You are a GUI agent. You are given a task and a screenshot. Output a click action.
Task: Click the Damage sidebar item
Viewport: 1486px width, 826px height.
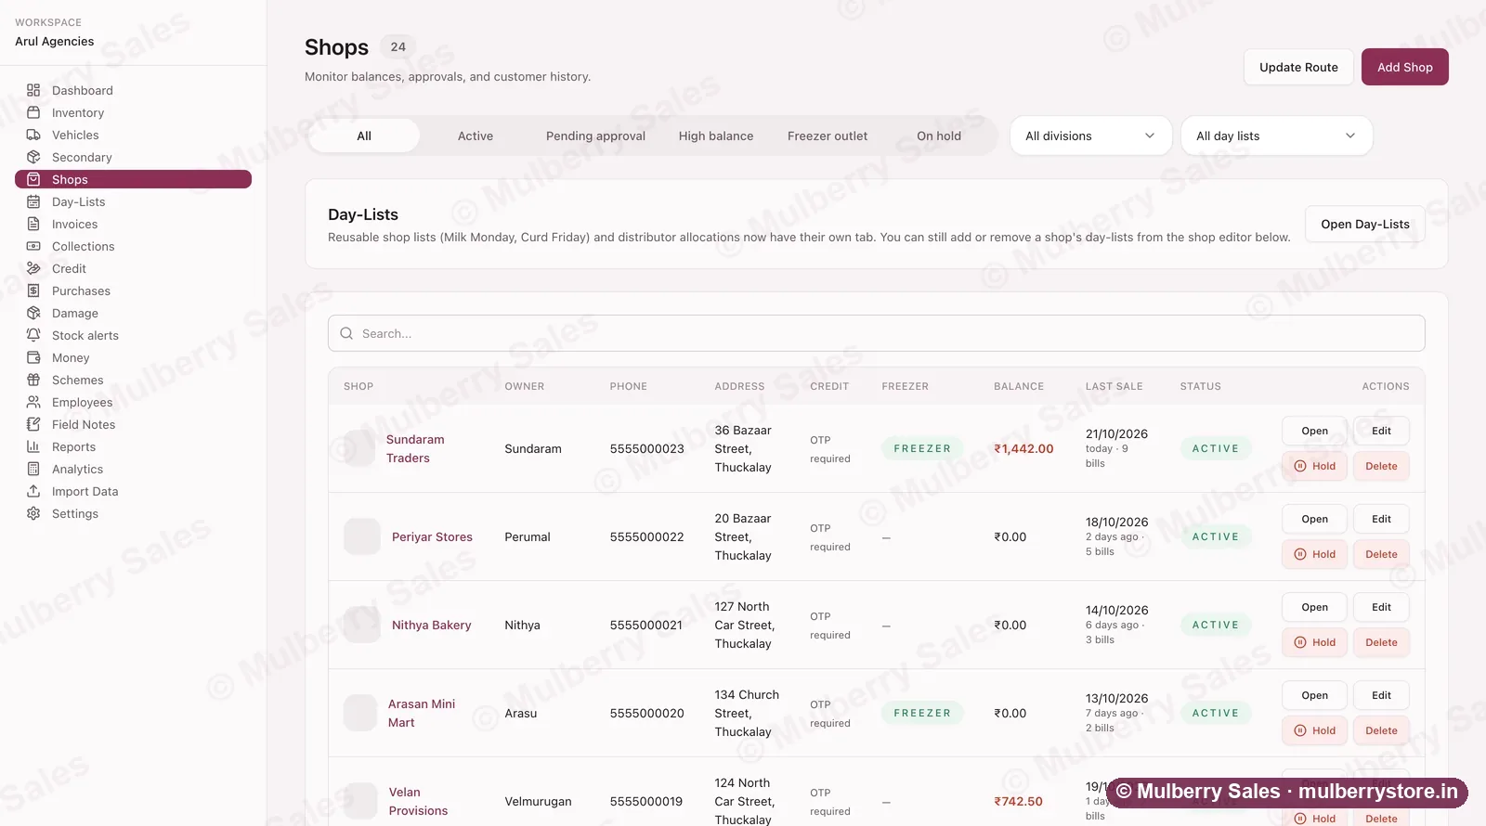click(x=133, y=313)
